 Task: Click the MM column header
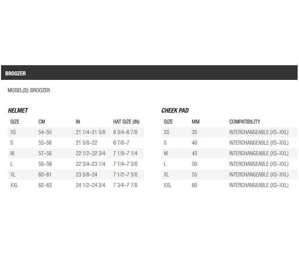195,122
